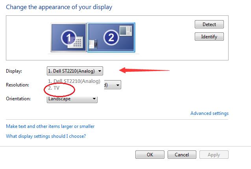This screenshot has height=169, width=251.
Task: Open the Display dropdown showing Dell ST2210
Action: point(75,71)
